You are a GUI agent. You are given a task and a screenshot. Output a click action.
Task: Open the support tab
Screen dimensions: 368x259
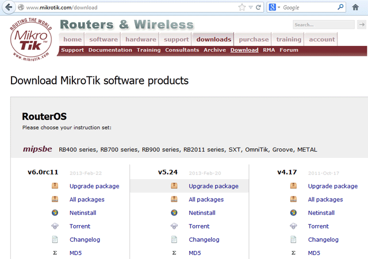(177, 39)
